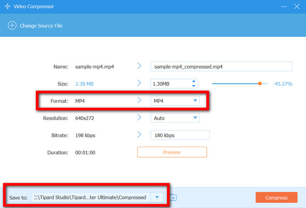Close the Video Compressor window
Image resolution: width=306 pixels, height=208 pixels.
coord(297,7)
